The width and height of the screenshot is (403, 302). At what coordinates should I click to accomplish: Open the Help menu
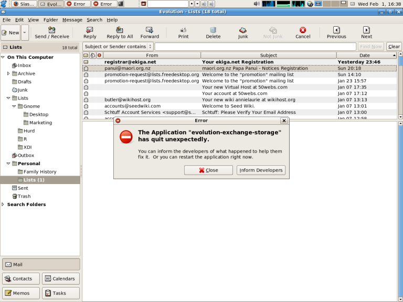click(112, 20)
